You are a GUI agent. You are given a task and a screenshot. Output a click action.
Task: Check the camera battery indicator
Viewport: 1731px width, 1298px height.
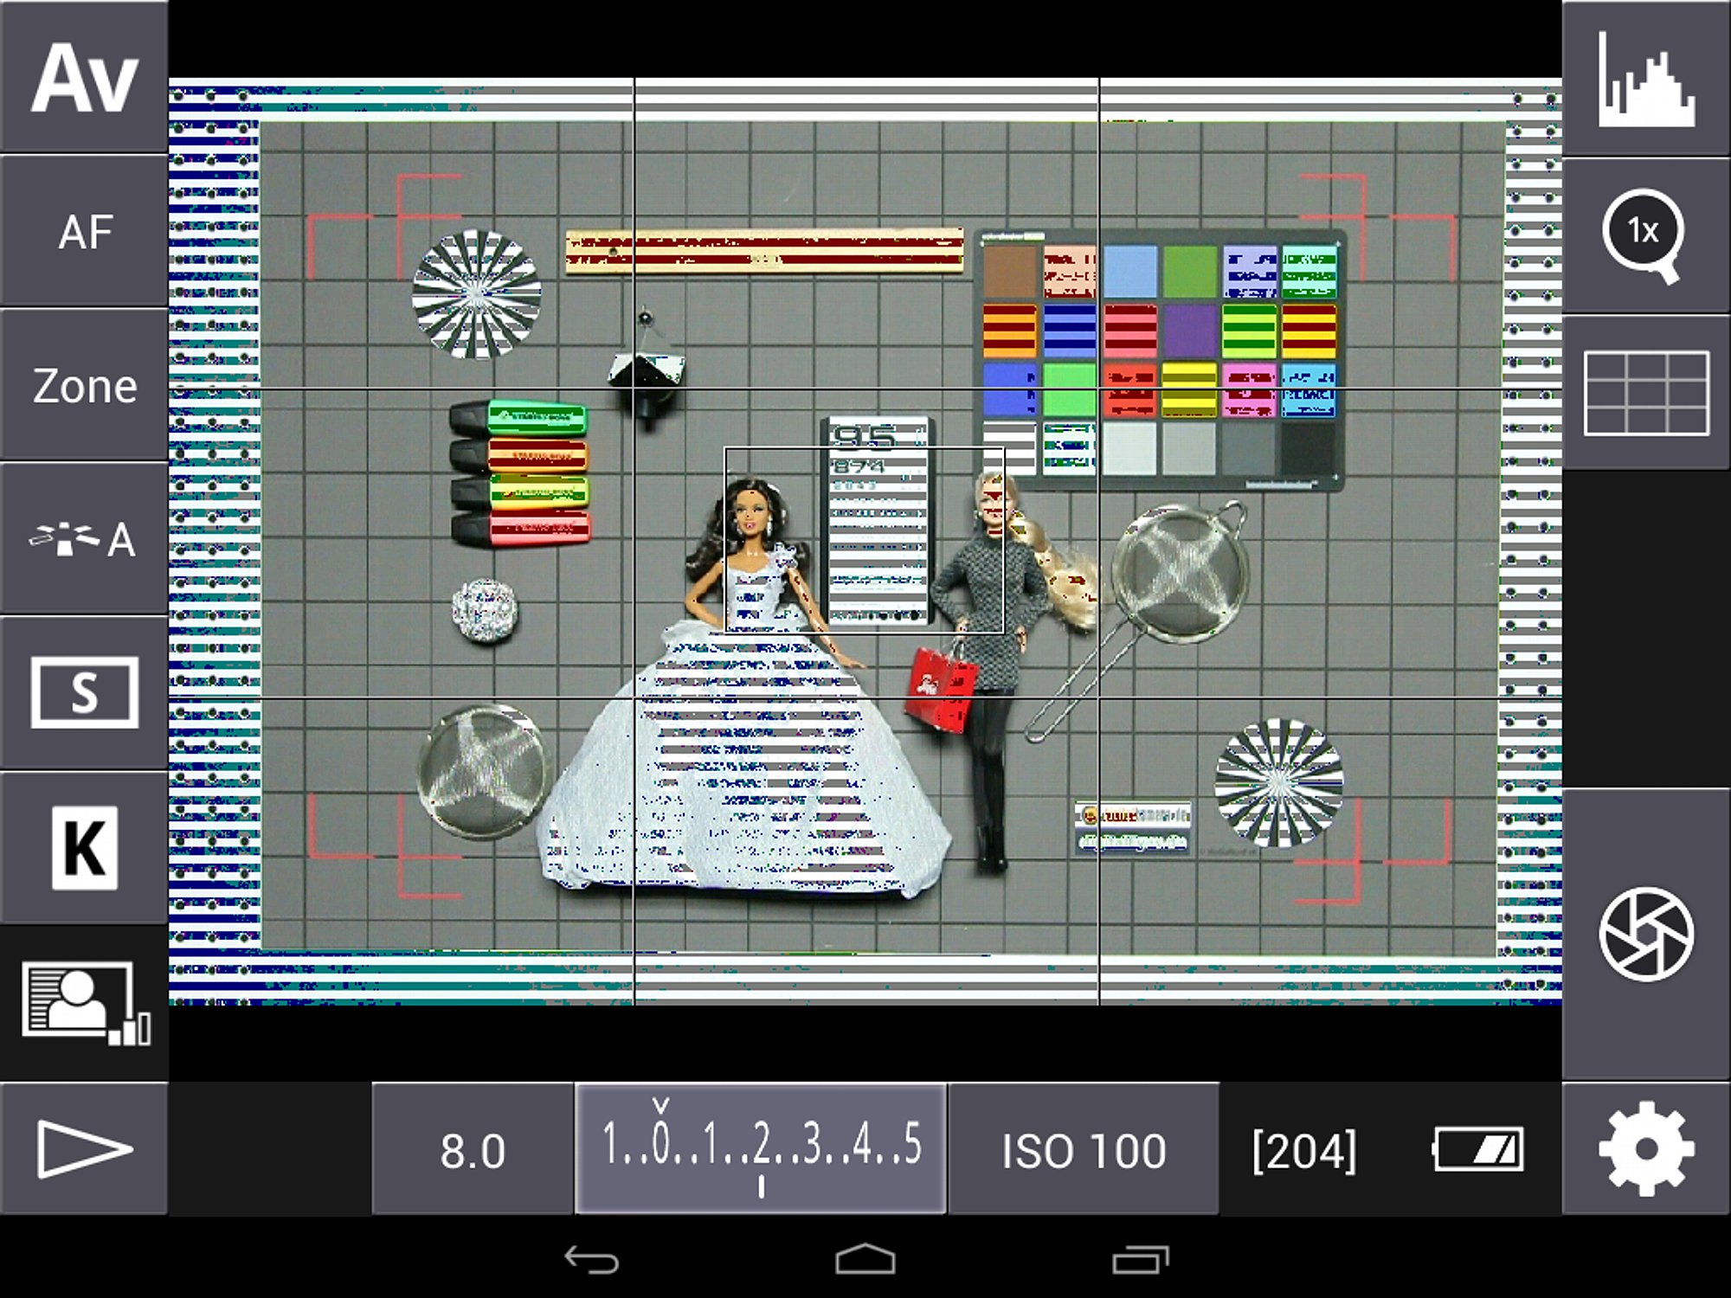pos(1479,1149)
